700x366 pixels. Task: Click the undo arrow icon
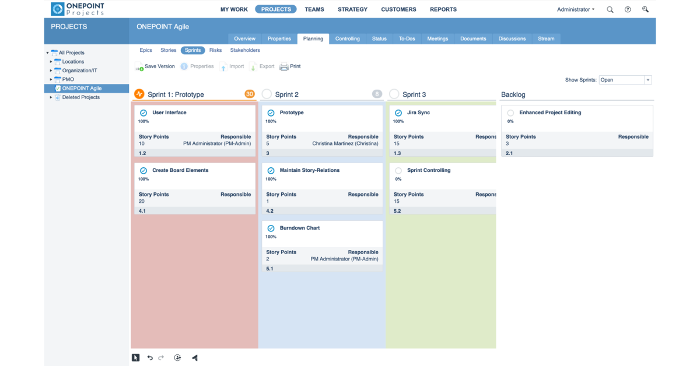point(150,358)
